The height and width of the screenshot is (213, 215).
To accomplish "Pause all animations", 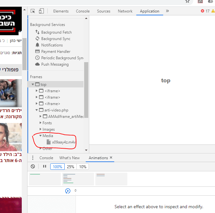I will [x=44, y=166].
